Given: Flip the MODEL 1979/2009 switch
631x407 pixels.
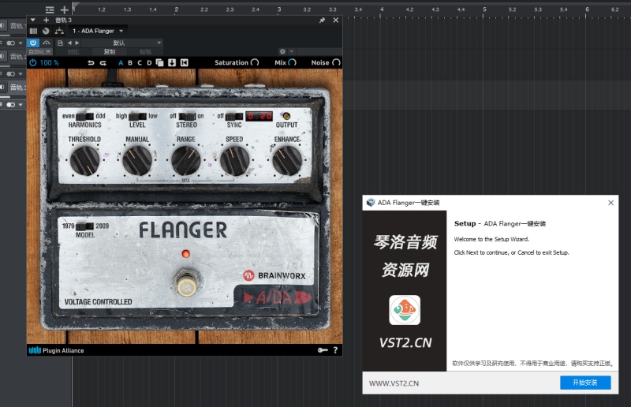Looking at the screenshot, I should (x=85, y=226).
